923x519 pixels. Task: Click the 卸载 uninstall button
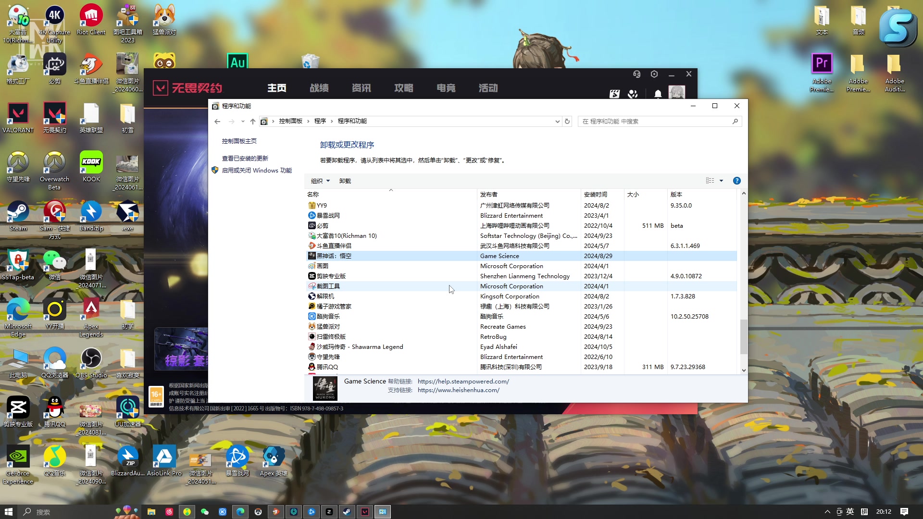[345, 181]
